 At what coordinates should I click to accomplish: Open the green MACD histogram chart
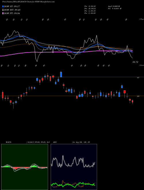(x=24, y=167)
